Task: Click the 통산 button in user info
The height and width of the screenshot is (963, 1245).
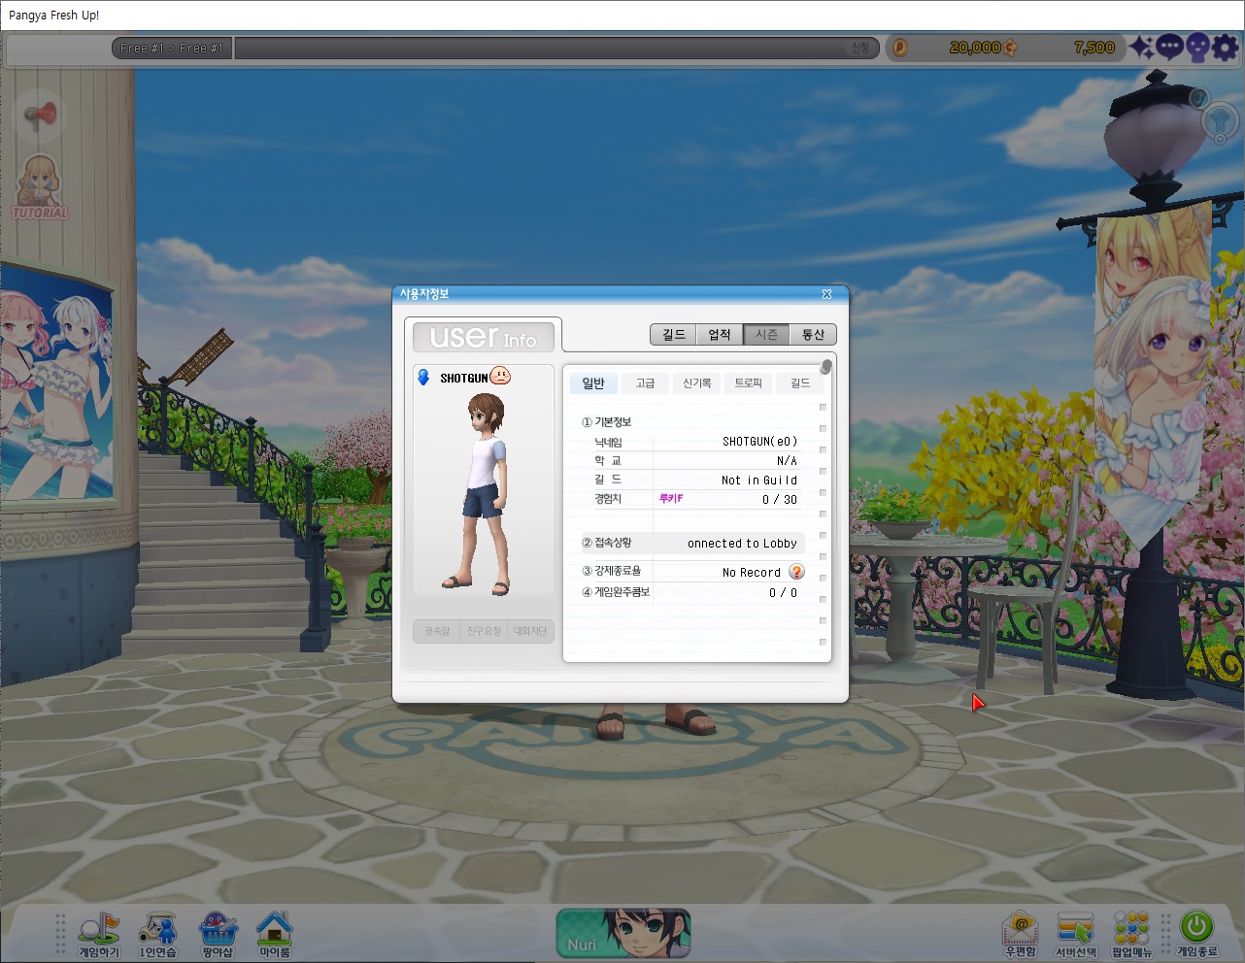Action: point(813,335)
